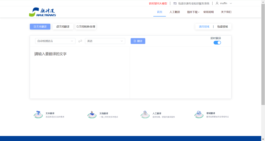The width and height of the screenshot is (265, 141).
Task: Open the 英语 target language dropdown
Action: [x=105, y=41]
